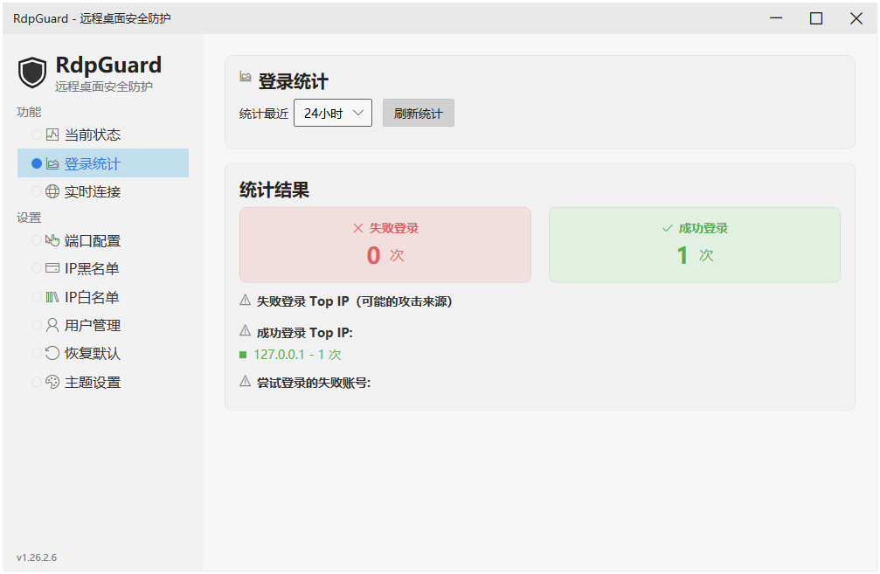Viewport: 880px width, 574px height.
Task: Click the IP黑名单 card icon
Action: pos(54,268)
